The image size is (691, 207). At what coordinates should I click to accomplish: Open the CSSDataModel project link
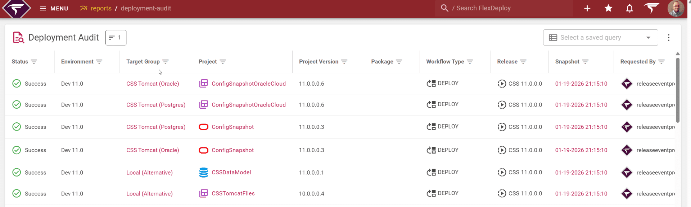pyautogui.click(x=231, y=173)
